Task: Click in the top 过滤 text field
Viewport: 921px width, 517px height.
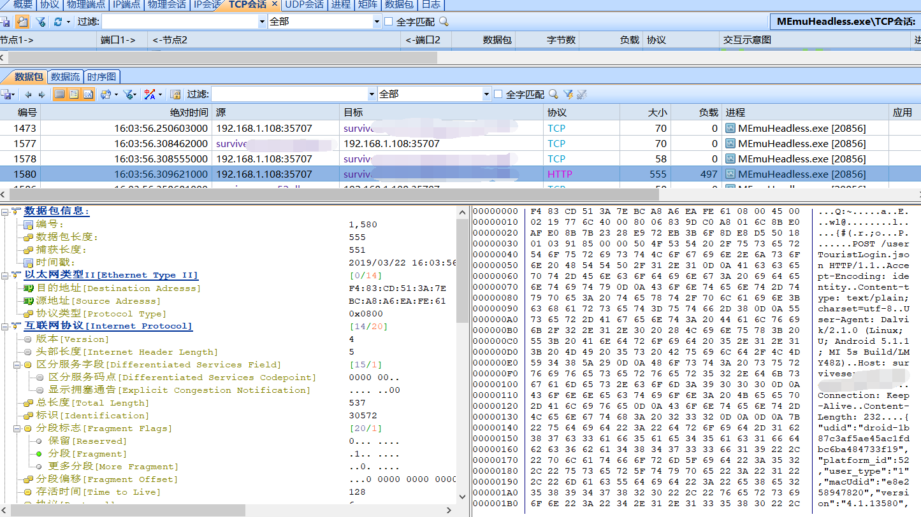Action: point(180,22)
